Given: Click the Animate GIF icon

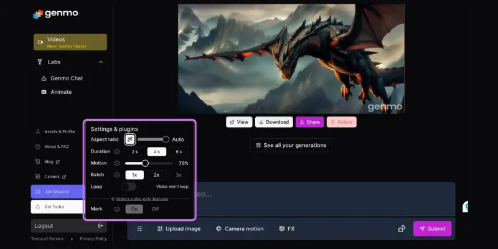Looking at the screenshot, I should click(x=44, y=92).
